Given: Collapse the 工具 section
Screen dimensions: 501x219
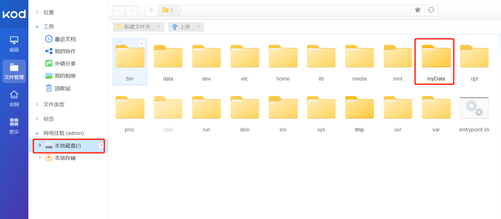Looking at the screenshot, I should pyautogui.click(x=37, y=27).
